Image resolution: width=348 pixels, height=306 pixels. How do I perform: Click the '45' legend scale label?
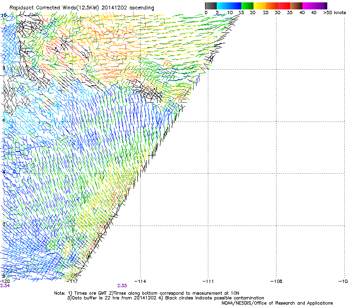314,13
